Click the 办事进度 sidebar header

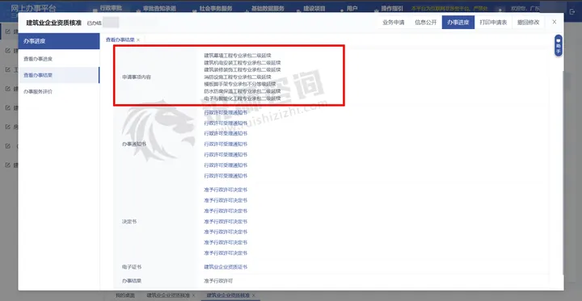pyautogui.click(x=59, y=41)
